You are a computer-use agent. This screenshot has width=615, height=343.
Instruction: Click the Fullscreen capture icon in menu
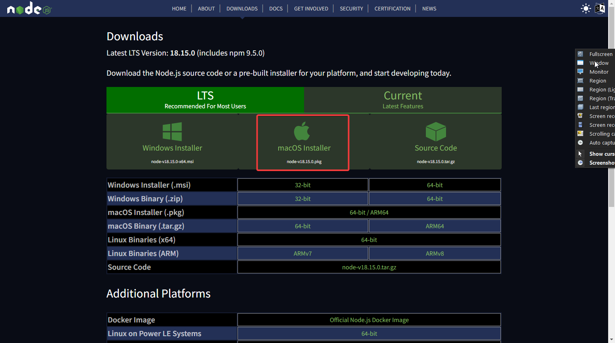tap(580, 54)
